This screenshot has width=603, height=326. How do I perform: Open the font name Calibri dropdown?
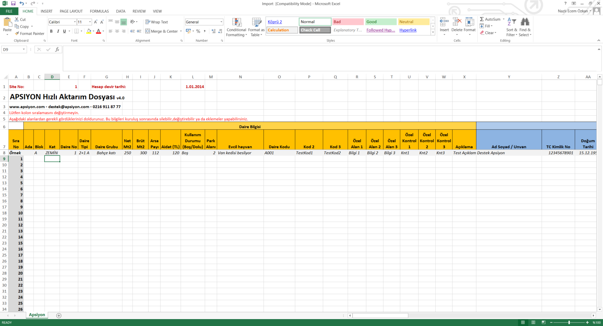[x=75, y=22]
